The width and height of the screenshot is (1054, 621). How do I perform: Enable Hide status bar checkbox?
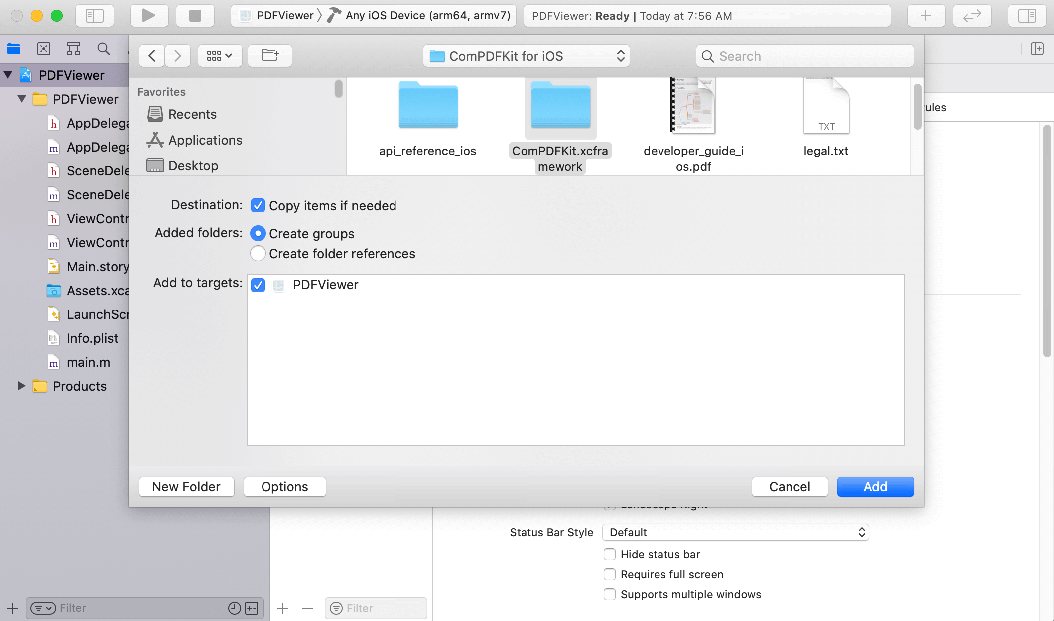point(609,554)
